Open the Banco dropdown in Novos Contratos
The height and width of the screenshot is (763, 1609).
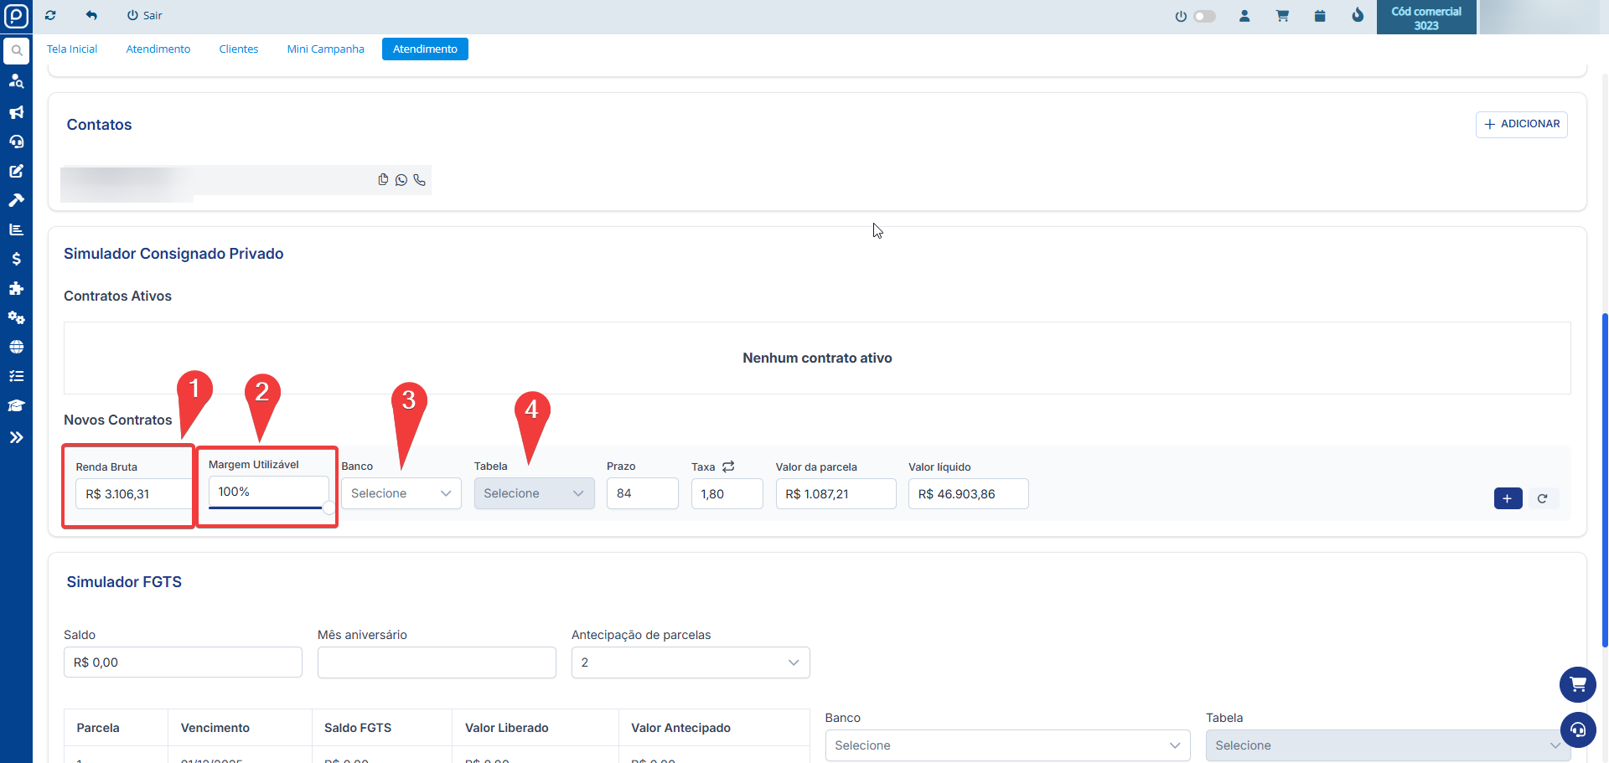pyautogui.click(x=401, y=493)
